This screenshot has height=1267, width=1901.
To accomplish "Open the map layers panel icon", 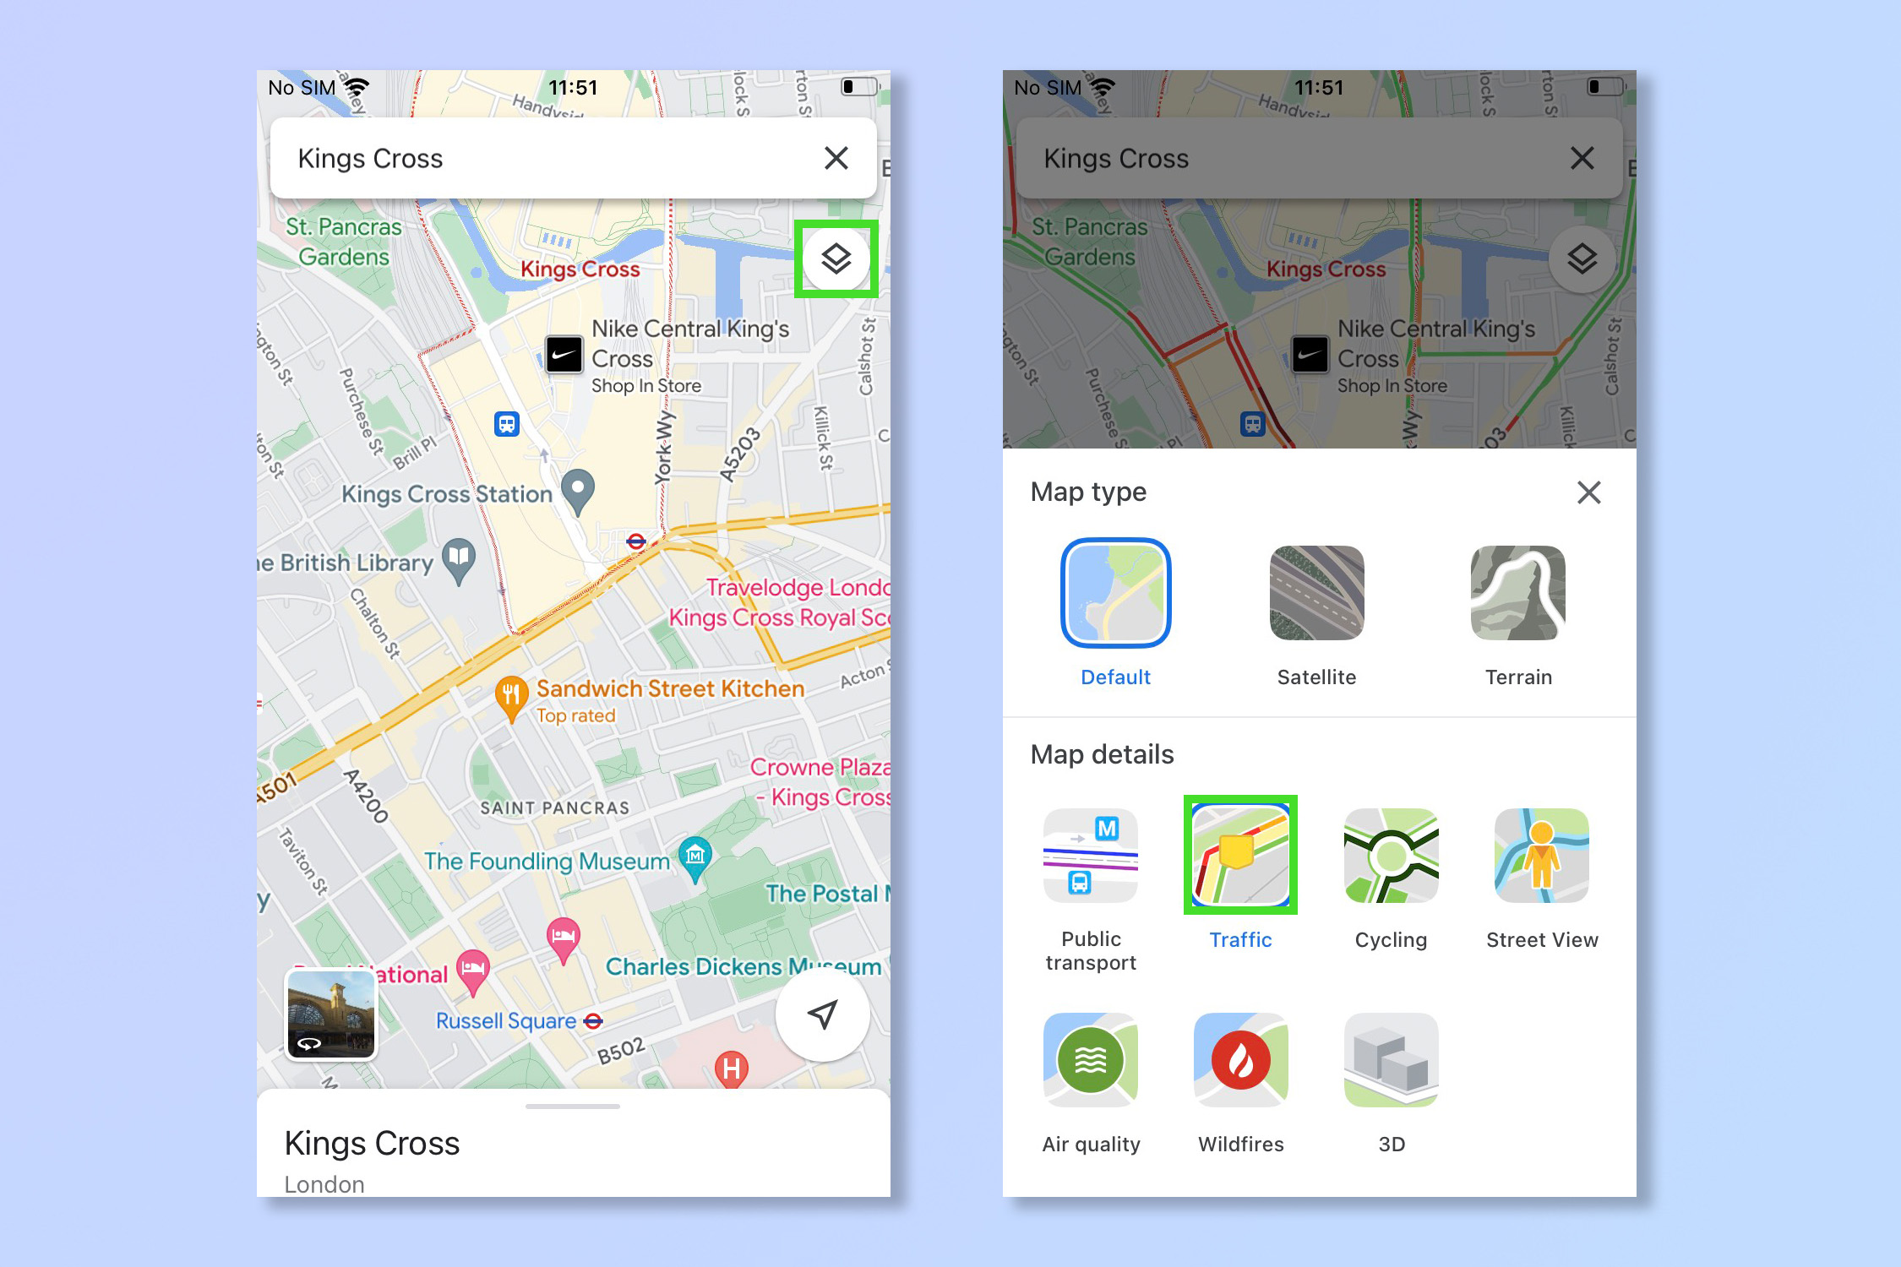I will tap(836, 262).
